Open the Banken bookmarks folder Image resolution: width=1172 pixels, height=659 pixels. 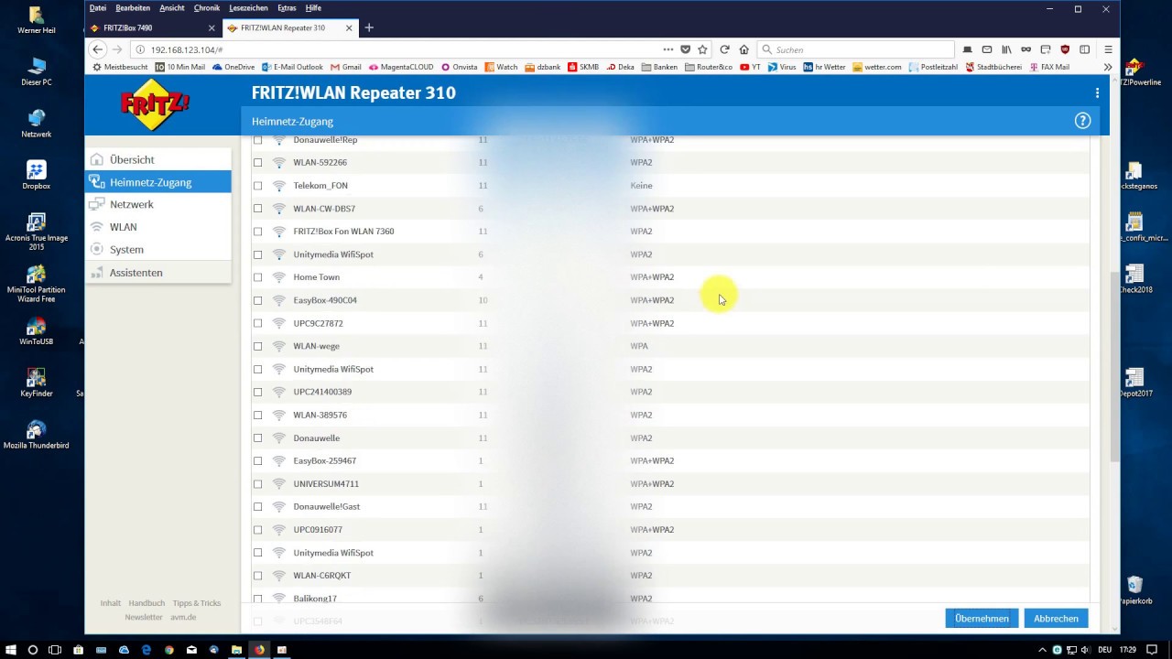(659, 67)
